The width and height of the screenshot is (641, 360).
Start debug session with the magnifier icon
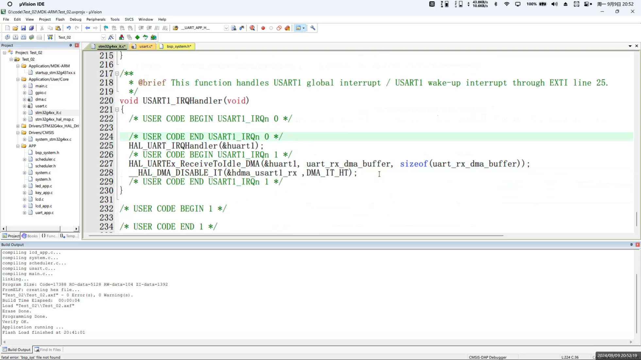point(252,28)
